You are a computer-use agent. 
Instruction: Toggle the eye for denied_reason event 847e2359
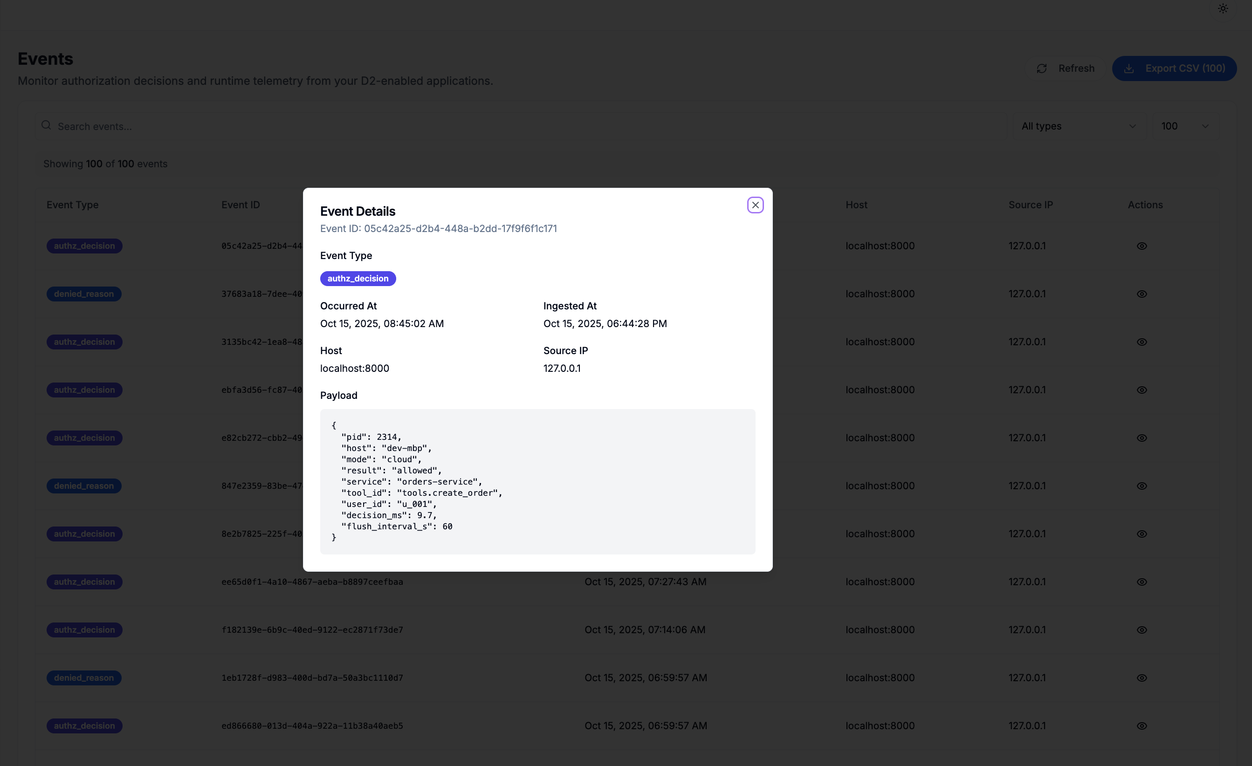click(x=1142, y=486)
